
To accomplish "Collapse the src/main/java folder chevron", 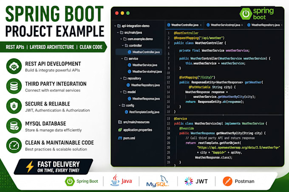I will pyautogui.click(x=118, y=33).
